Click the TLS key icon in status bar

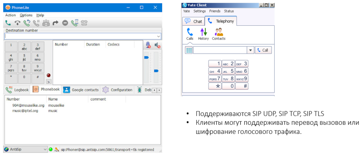coord(57,150)
